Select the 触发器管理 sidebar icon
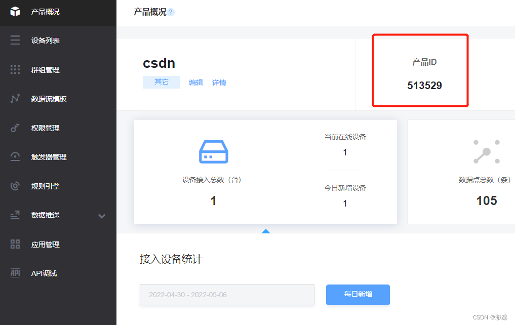 16,157
